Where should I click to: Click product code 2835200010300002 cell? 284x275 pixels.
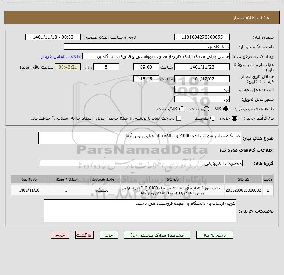coord(243,190)
